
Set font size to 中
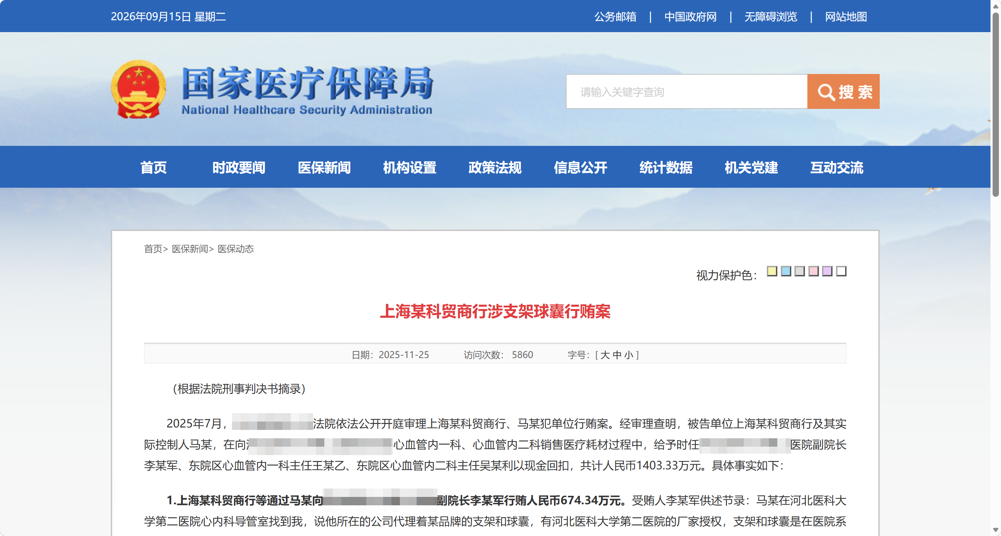pos(617,355)
